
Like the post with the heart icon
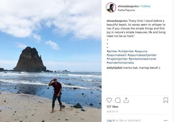pyautogui.click(x=109, y=100)
